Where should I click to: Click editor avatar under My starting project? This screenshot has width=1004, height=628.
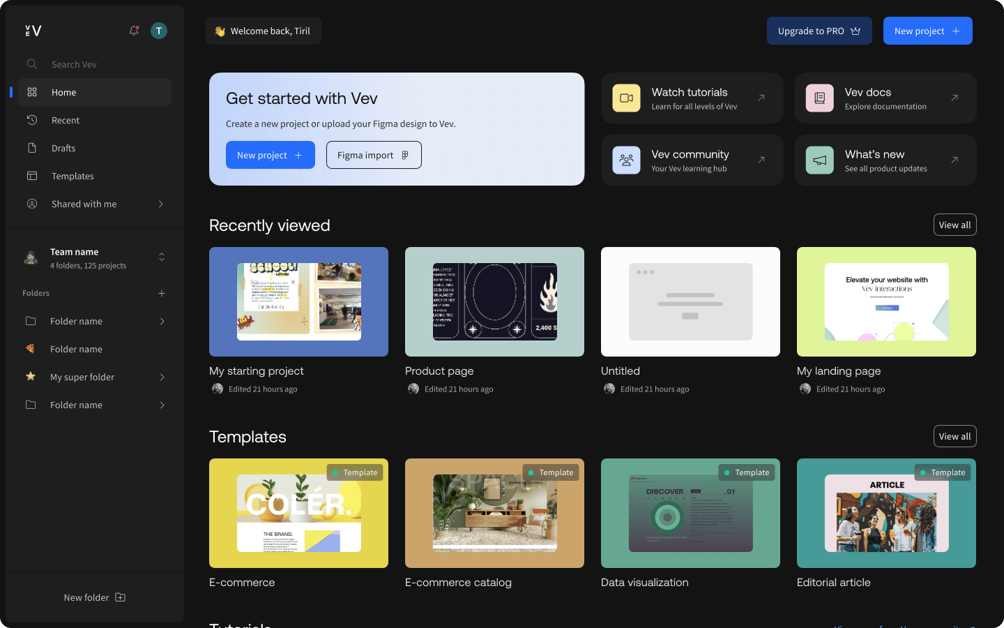coord(218,389)
